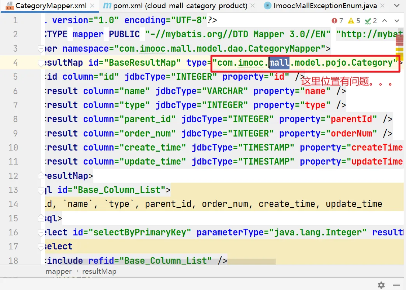The width and height of the screenshot is (406, 290).
Task: Open the settings gear at bottom right
Action: (x=381, y=285)
